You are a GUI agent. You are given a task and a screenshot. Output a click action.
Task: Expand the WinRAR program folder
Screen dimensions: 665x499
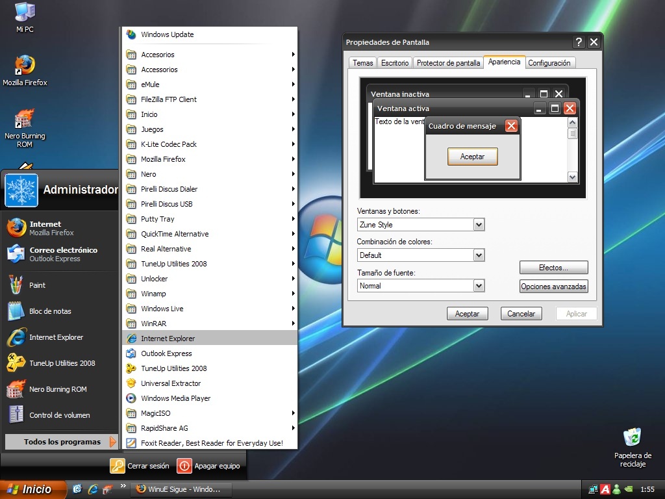point(210,324)
